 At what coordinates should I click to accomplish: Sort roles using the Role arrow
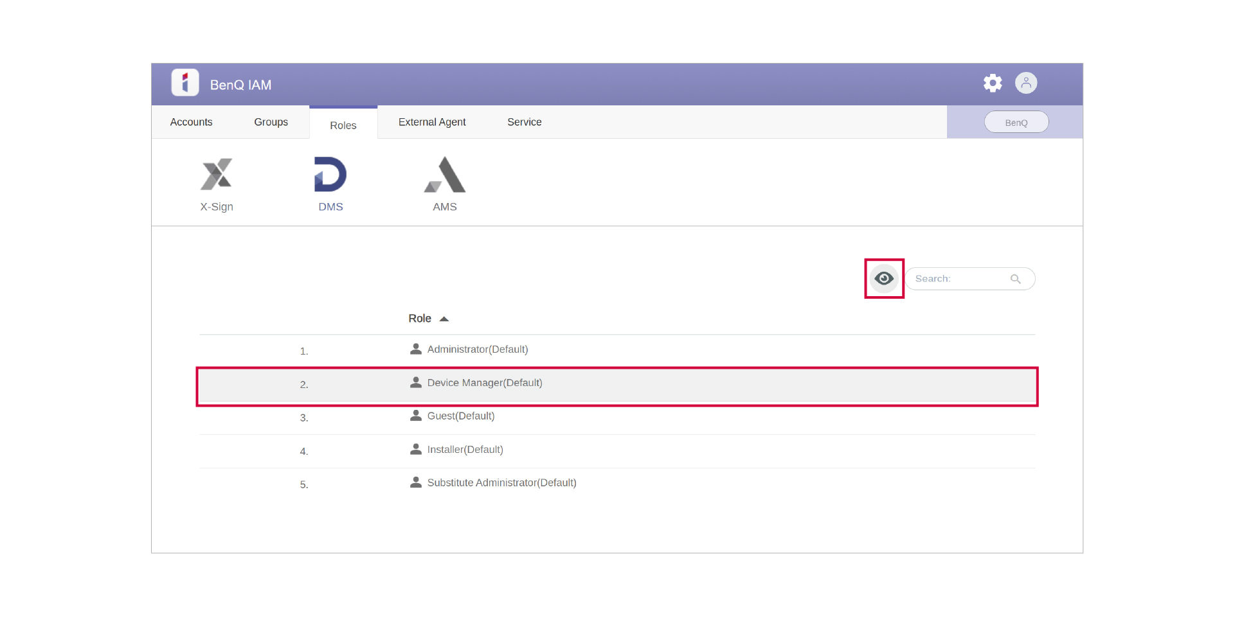(x=444, y=319)
